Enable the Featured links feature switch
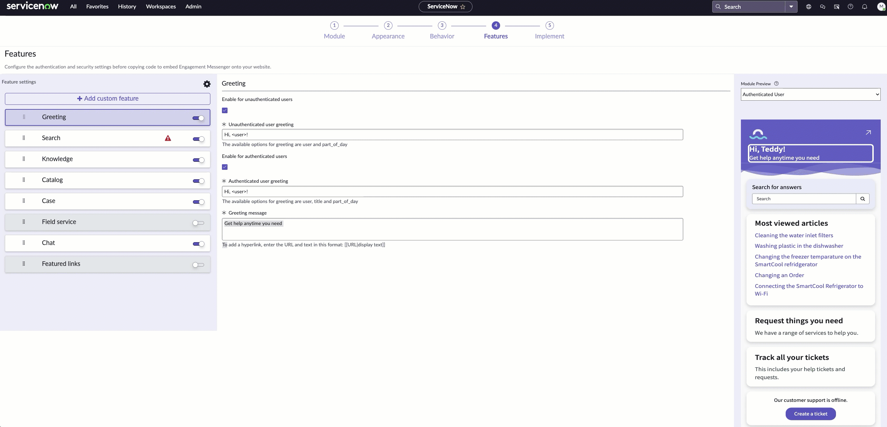Viewport: 887px width, 427px height. tap(198, 265)
